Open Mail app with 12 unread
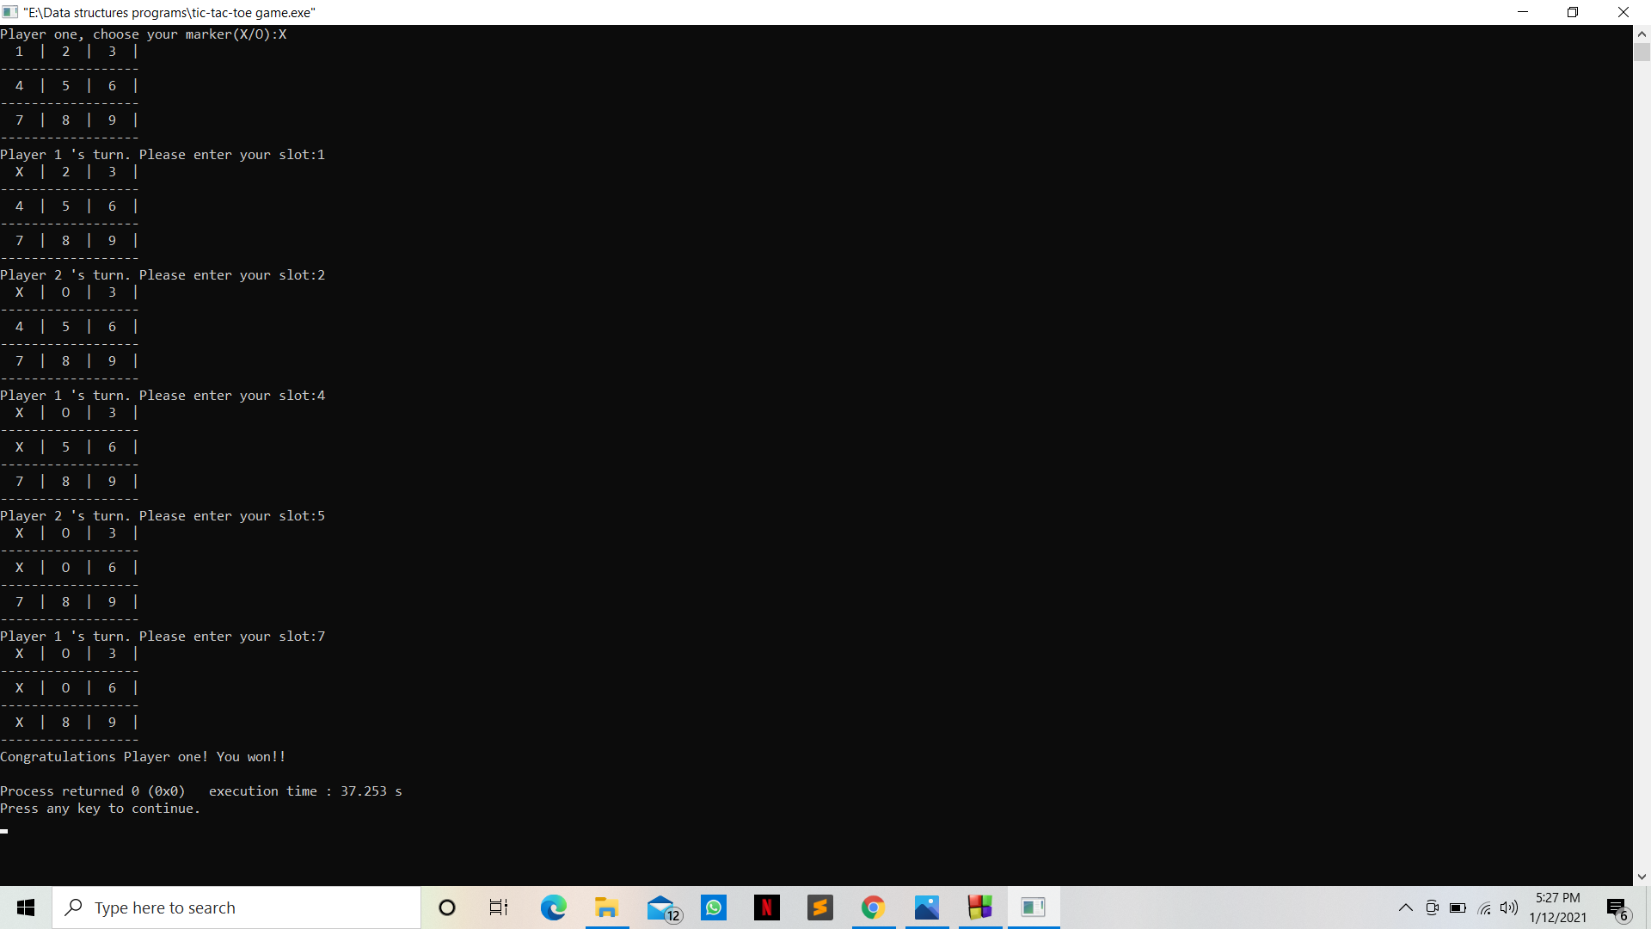The width and height of the screenshot is (1651, 929). [x=661, y=907]
